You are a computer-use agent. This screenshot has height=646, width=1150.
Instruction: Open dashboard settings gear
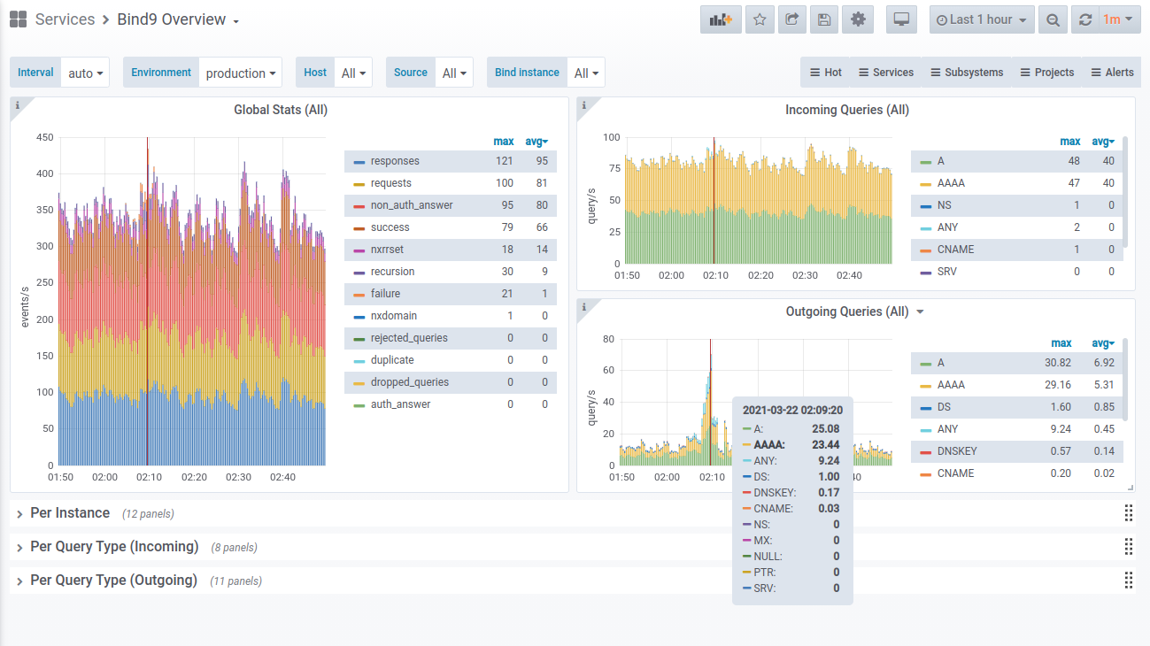click(857, 19)
